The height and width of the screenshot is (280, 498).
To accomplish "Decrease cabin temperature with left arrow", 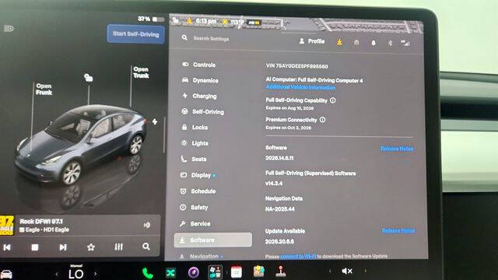I will pos(57,274).
